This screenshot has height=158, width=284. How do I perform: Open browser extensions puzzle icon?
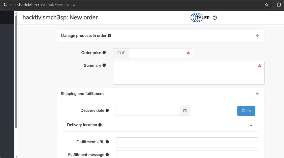tap(279, 5)
